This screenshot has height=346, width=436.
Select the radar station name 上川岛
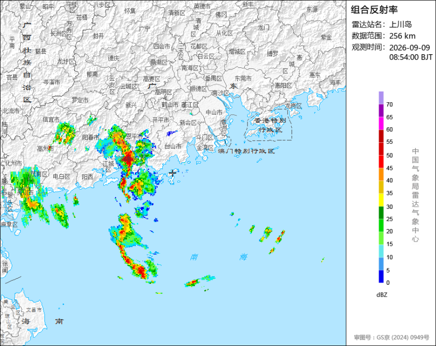pyautogui.click(x=400, y=24)
